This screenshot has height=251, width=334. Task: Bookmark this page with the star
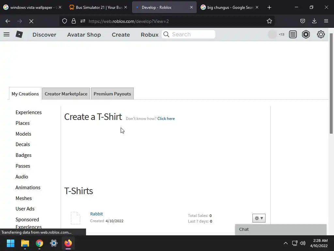[269, 21]
